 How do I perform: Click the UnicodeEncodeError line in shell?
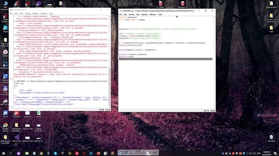click(61, 75)
